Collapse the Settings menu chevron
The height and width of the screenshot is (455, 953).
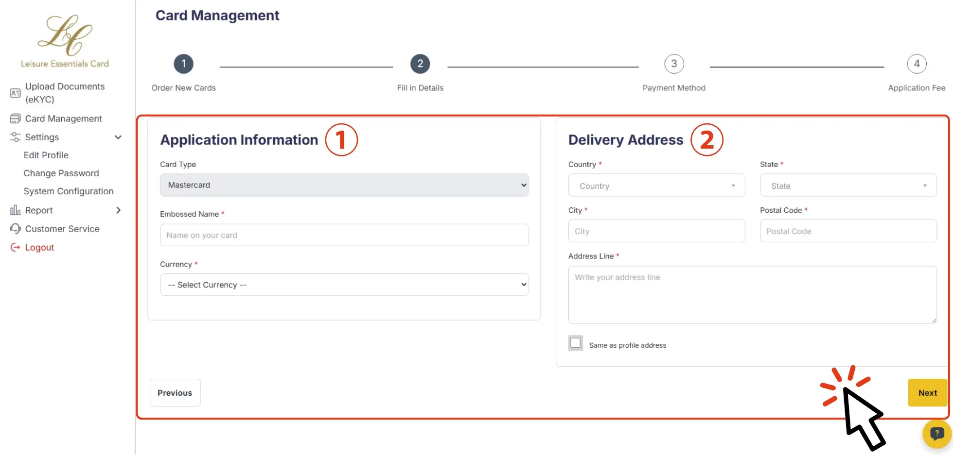pos(118,137)
